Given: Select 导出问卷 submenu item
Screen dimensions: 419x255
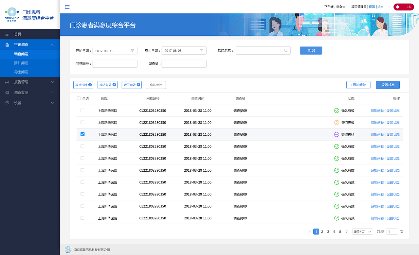Looking at the screenshot, I should coord(30,72).
